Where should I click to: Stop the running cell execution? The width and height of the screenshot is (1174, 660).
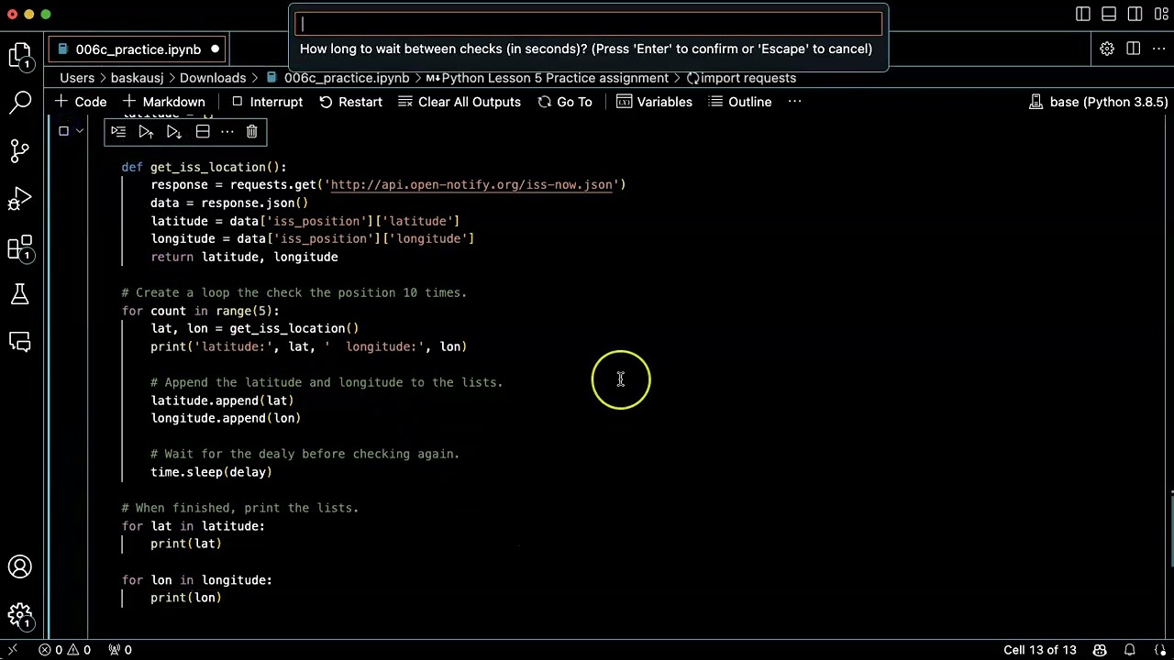click(63, 131)
